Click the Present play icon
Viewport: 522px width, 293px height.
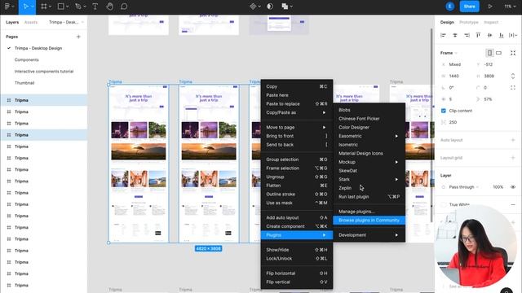pos(490,7)
